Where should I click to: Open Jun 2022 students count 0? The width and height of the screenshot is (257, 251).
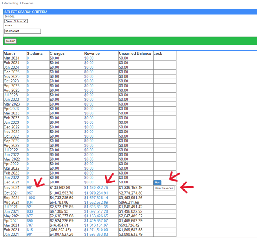pos(28,155)
